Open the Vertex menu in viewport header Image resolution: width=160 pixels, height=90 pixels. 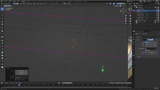pos(34,3)
